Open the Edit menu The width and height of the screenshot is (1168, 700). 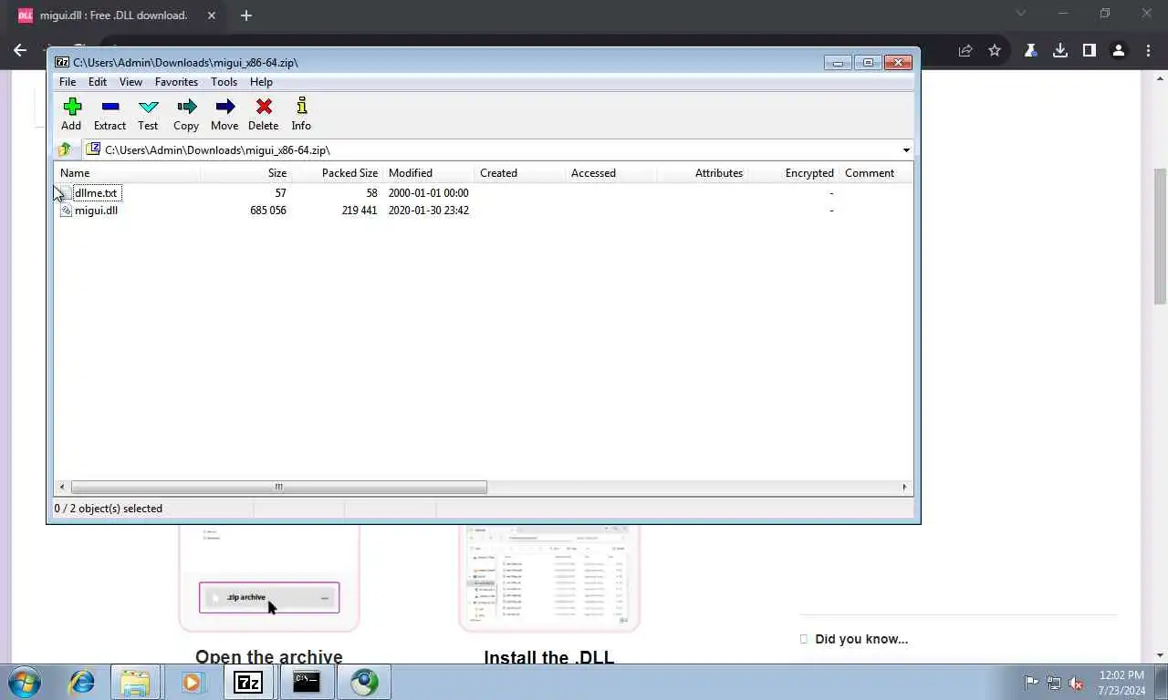[x=98, y=82]
